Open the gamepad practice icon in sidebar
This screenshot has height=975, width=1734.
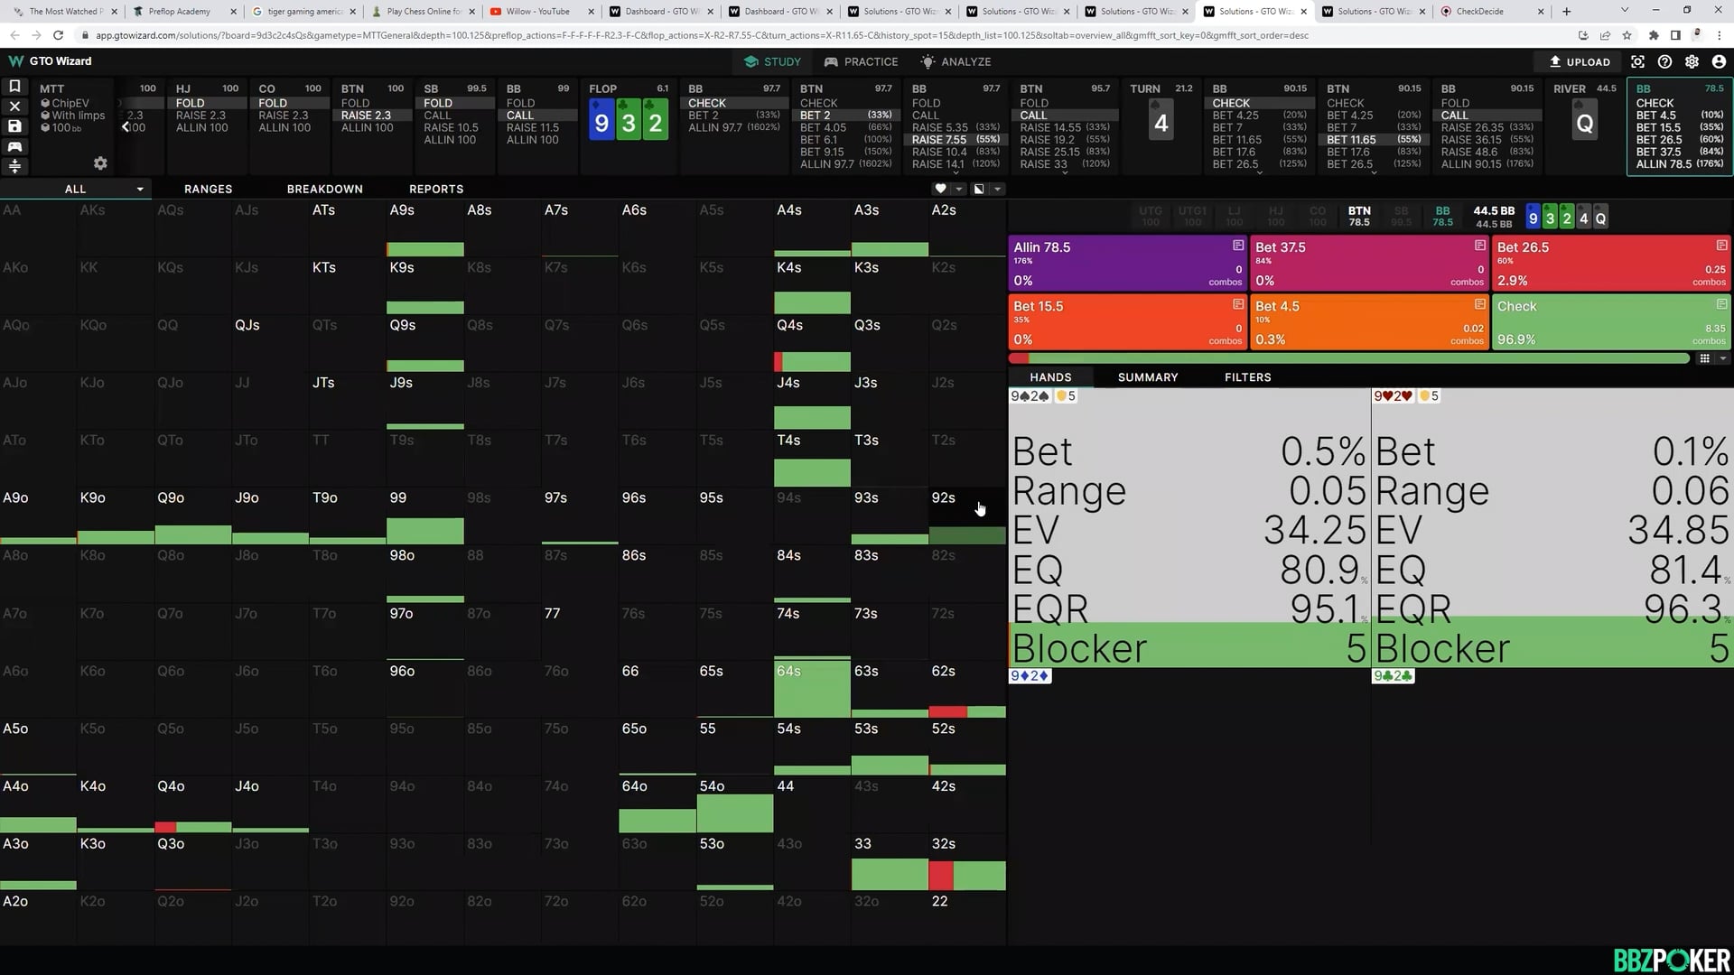click(14, 146)
